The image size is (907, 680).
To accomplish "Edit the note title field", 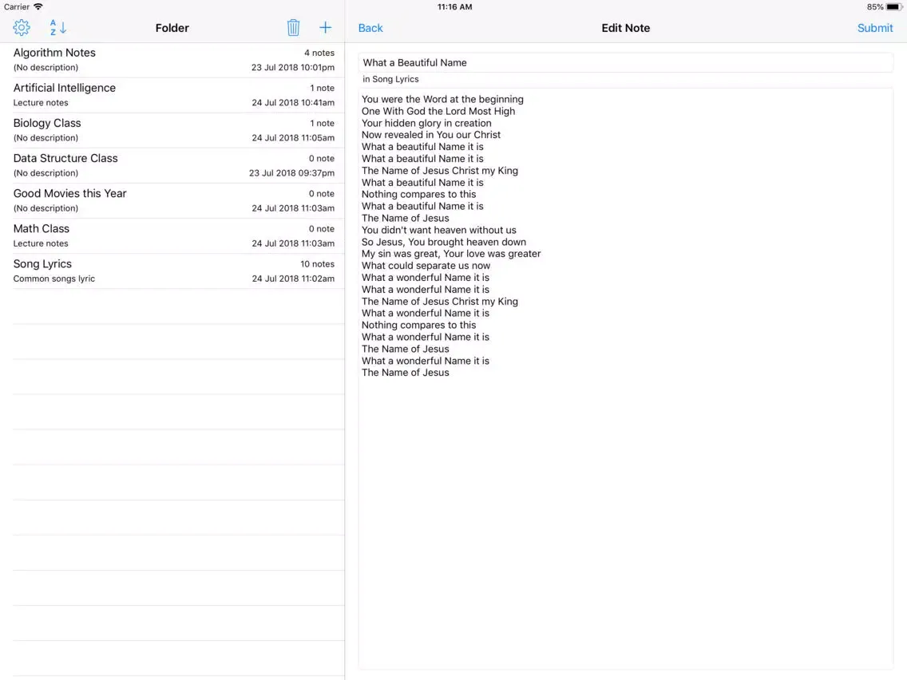I will 626,62.
